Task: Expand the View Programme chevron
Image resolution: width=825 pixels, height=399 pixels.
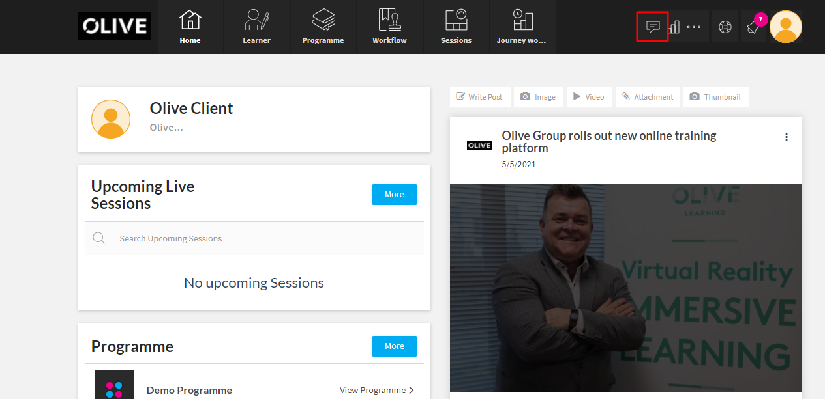Action: coord(412,390)
